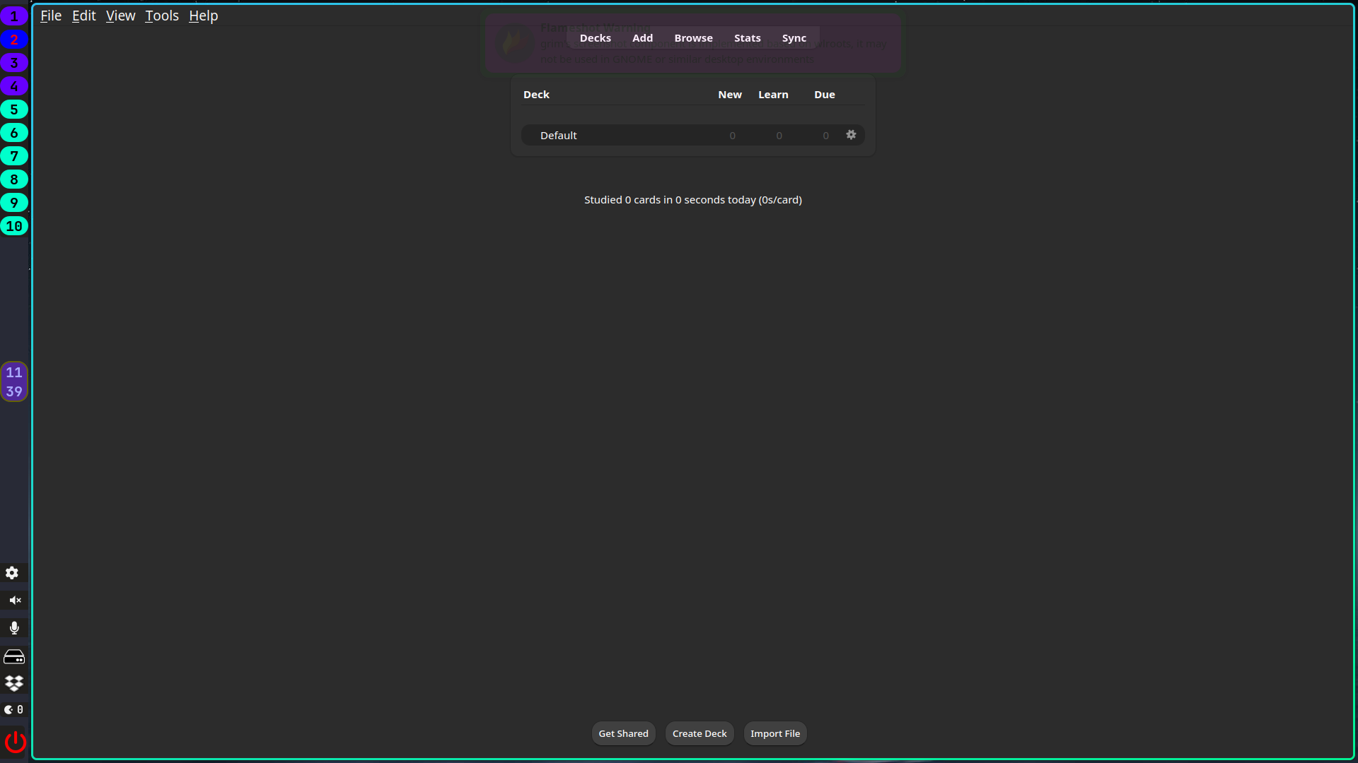The image size is (1358, 763).
Task: Toggle the muted speaker volume icon
Action: pos(14,601)
